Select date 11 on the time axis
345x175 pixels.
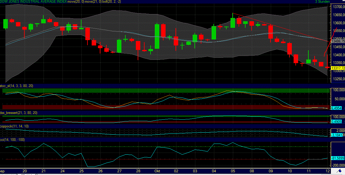pos(309,171)
